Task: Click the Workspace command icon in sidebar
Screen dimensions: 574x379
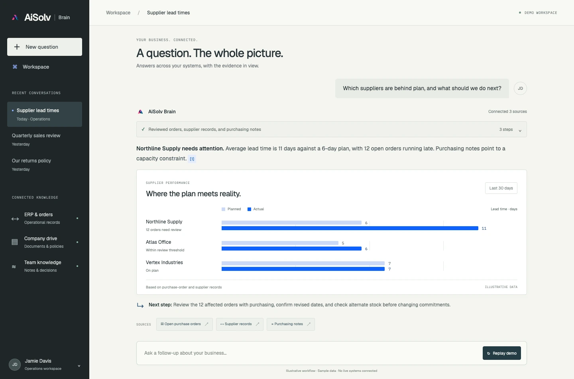Action: pyautogui.click(x=15, y=67)
